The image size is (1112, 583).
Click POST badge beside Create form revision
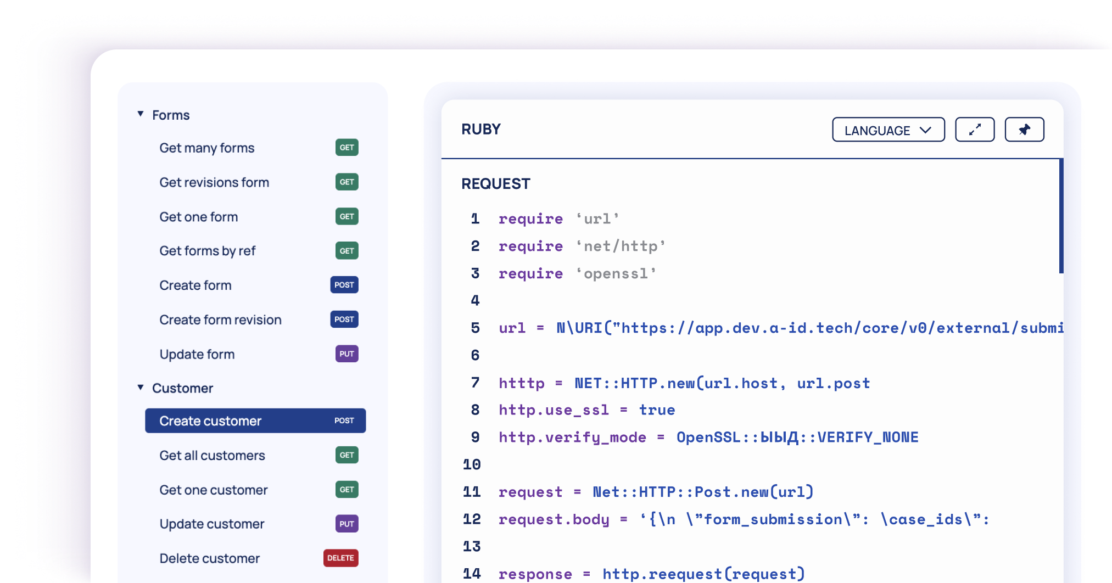(344, 319)
